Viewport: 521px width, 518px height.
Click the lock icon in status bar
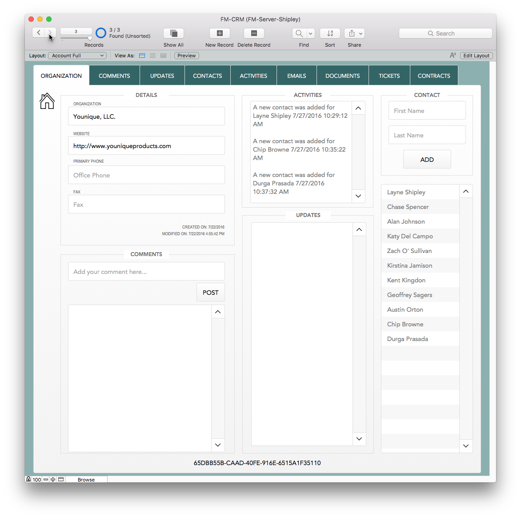[28, 479]
